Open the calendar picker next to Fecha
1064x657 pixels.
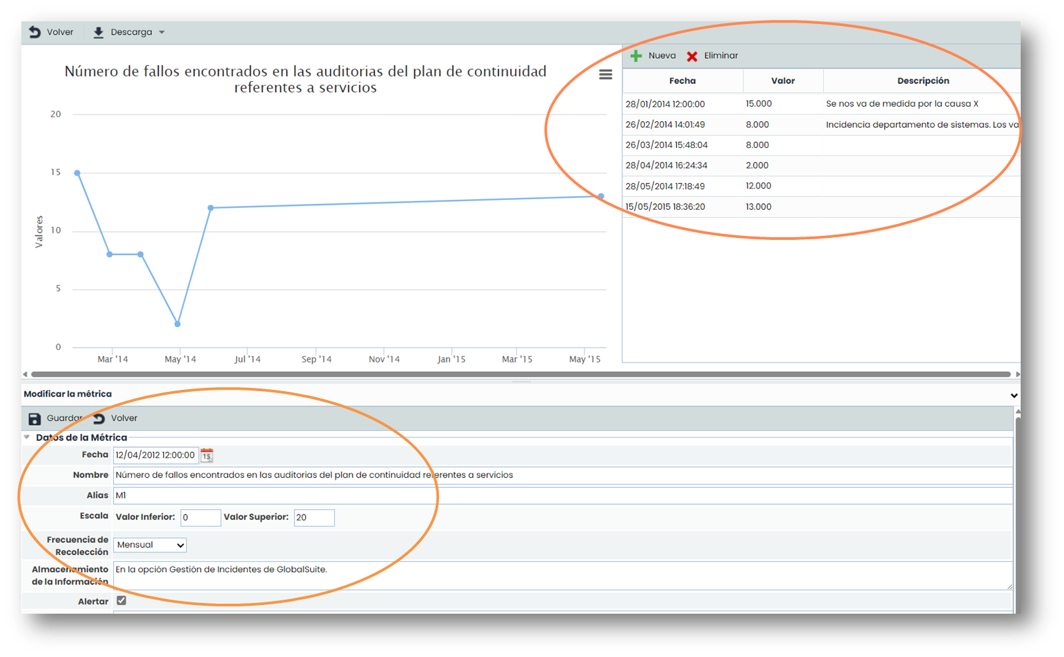coord(207,455)
